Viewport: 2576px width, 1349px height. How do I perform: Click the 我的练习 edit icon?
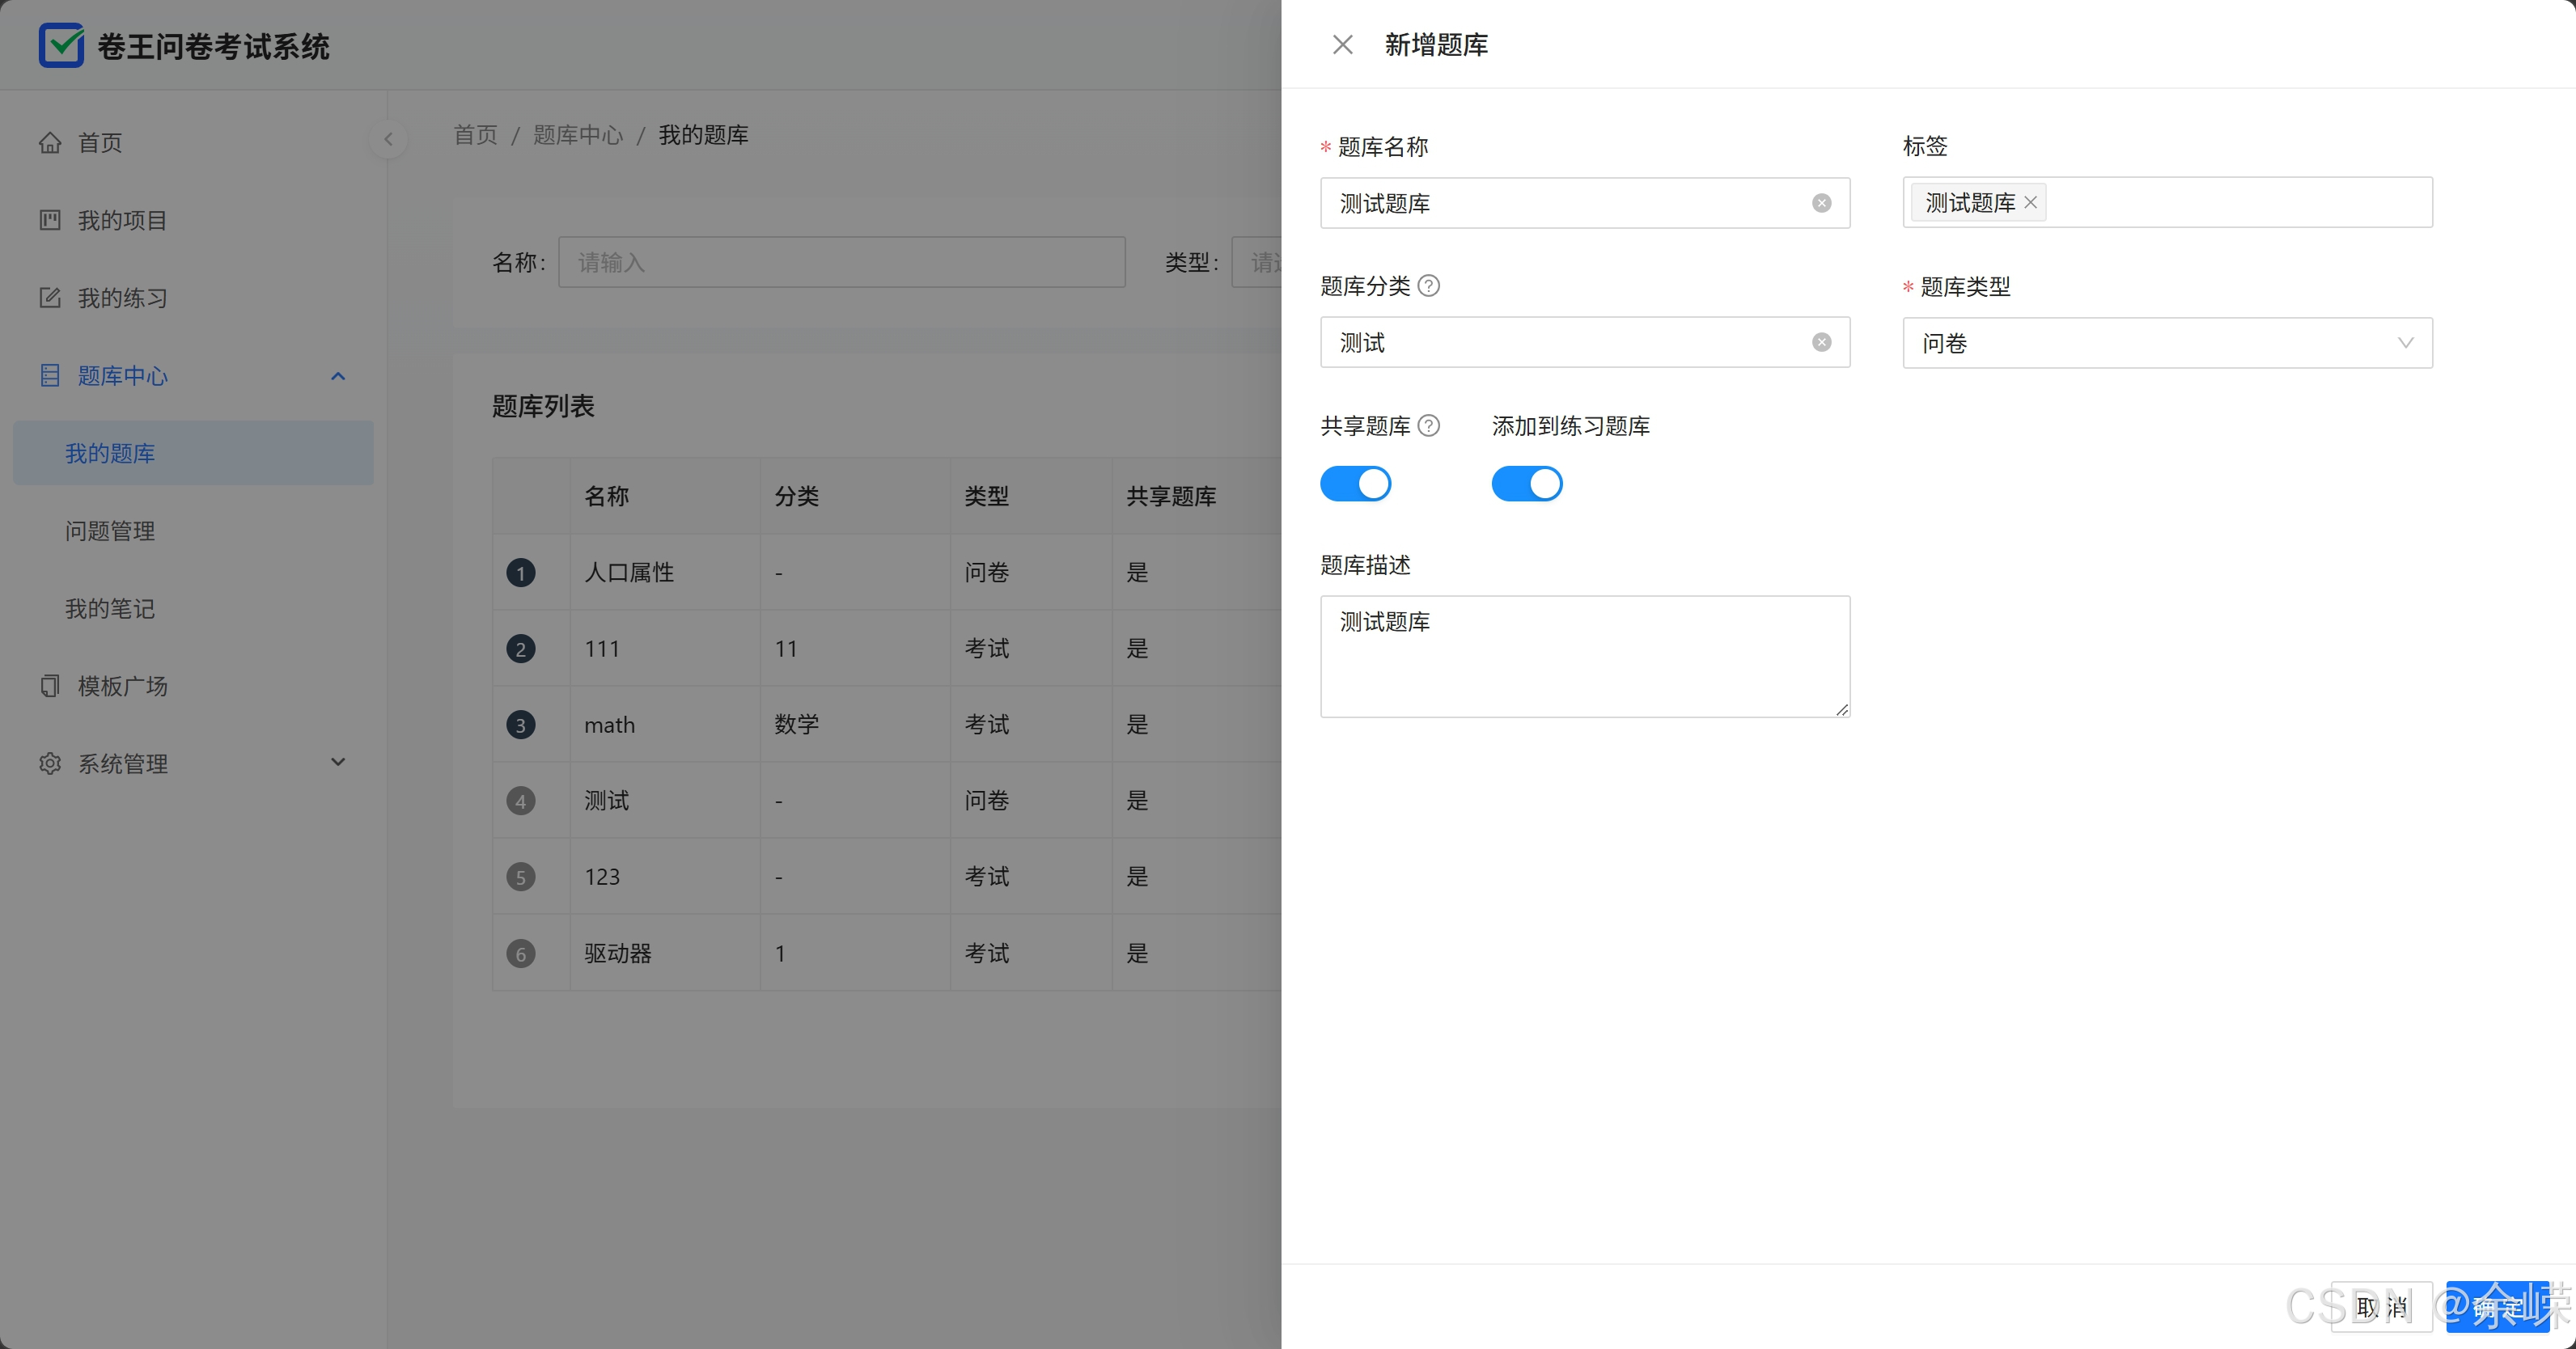tap(50, 298)
